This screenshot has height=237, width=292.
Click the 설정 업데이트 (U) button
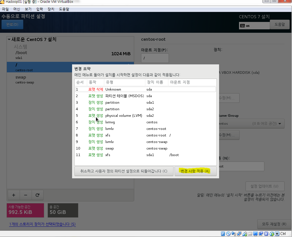265,186
